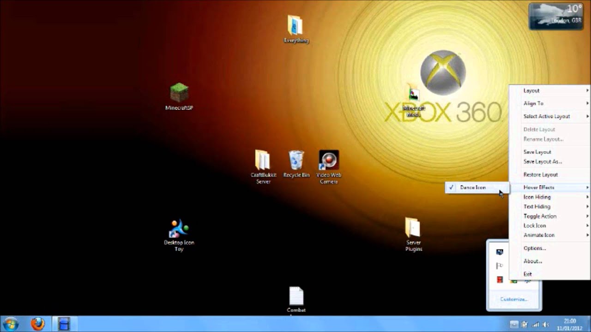This screenshot has height=332, width=591.
Task: Select the Desktop Icon Toy shortcut
Action: point(179,235)
